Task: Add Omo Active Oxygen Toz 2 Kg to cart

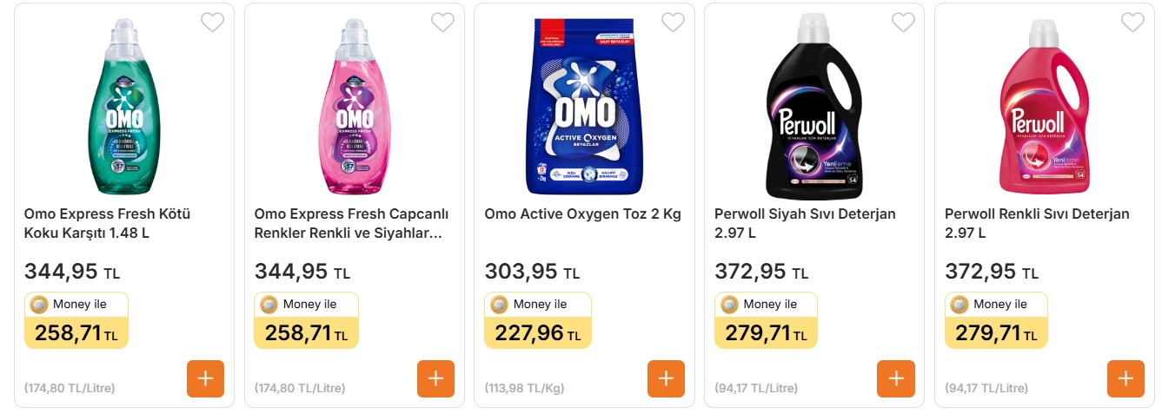Action: [x=666, y=378]
